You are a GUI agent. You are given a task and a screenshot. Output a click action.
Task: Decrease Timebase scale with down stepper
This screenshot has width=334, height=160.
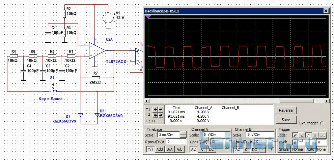(183, 136)
